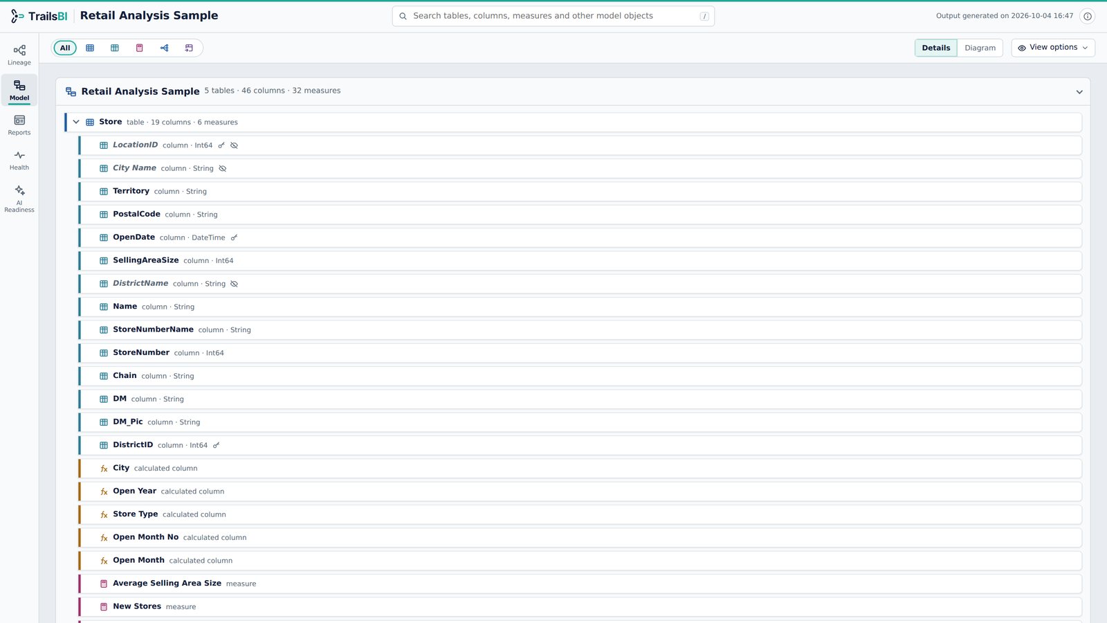Click the last purple filter icon
The width and height of the screenshot is (1107, 623).
pos(189,48)
